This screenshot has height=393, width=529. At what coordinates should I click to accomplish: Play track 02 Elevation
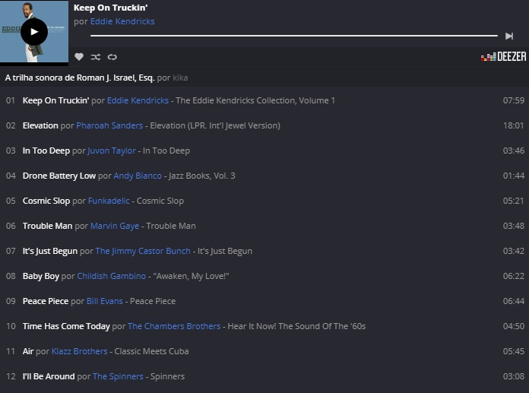[40, 125]
